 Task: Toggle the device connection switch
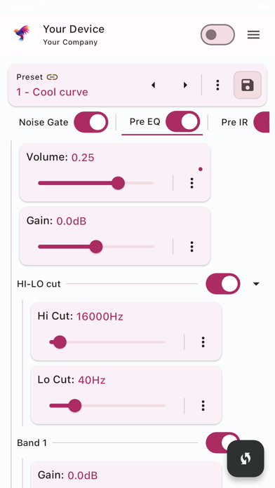(217, 34)
